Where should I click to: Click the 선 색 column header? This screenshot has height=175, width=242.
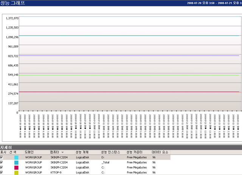12,152
